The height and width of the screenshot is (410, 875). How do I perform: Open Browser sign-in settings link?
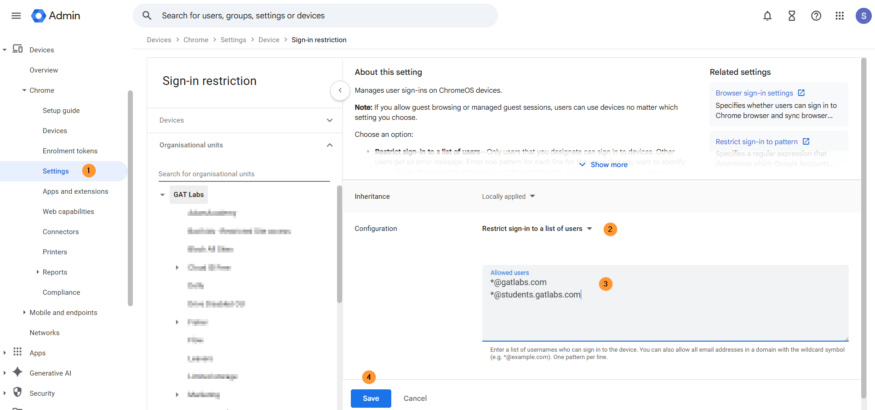(x=754, y=93)
